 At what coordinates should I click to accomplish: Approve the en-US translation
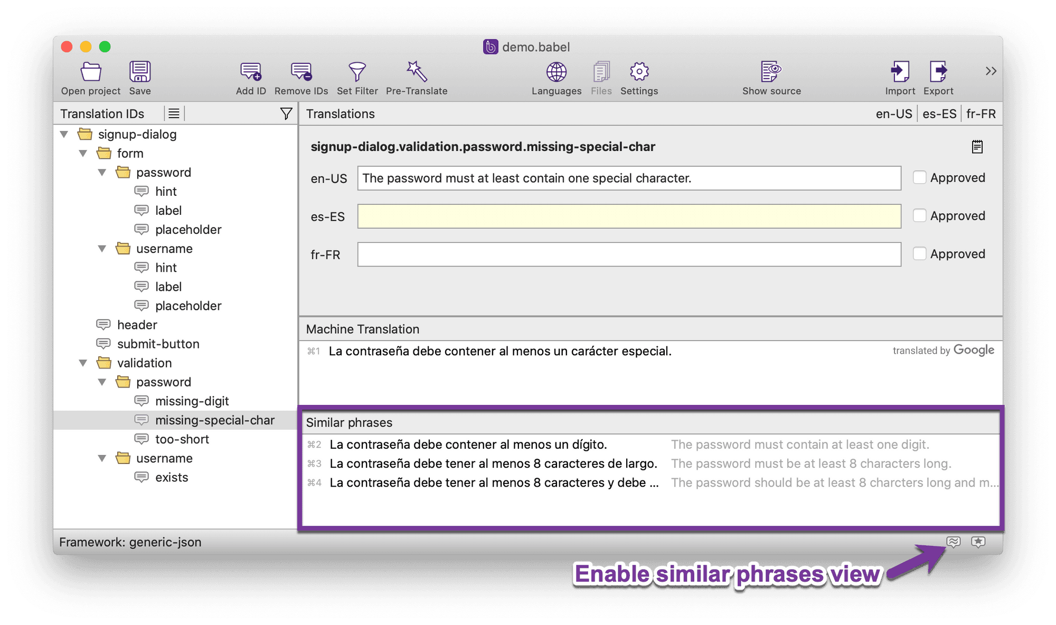pos(920,178)
